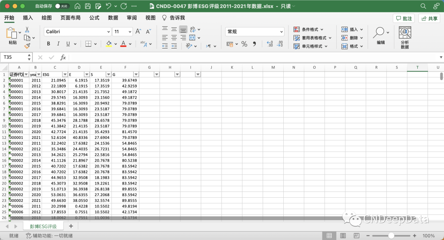Screen dimensions: 444x240
Task: Switch to Page Layout view in status bar
Action: click(343, 235)
